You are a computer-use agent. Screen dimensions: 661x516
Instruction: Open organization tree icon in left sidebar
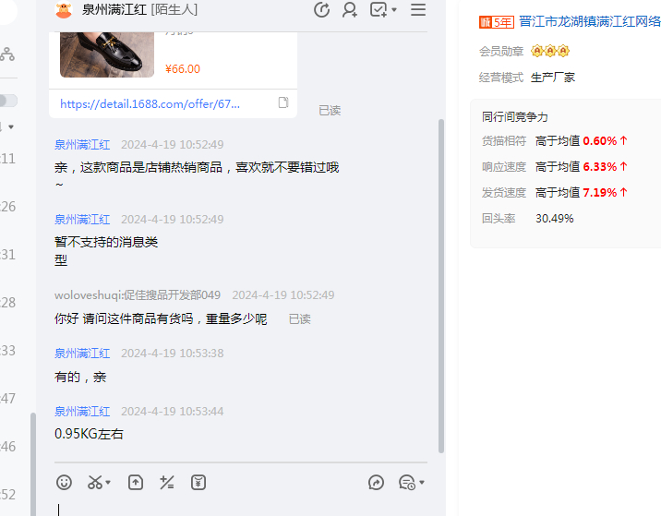(x=7, y=54)
